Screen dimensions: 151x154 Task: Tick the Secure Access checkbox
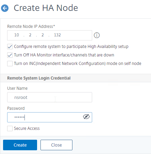coord(10,129)
